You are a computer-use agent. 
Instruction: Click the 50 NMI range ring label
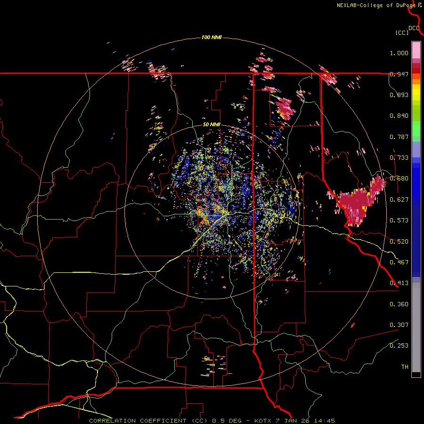(212, 124)
